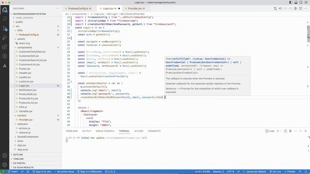The height and width of the screenshot is (174, 310).
Task: Click Go Live in status bar
Action: [275, 172]
